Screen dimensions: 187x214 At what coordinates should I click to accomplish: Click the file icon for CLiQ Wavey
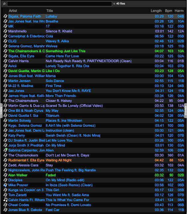point(5,41)
